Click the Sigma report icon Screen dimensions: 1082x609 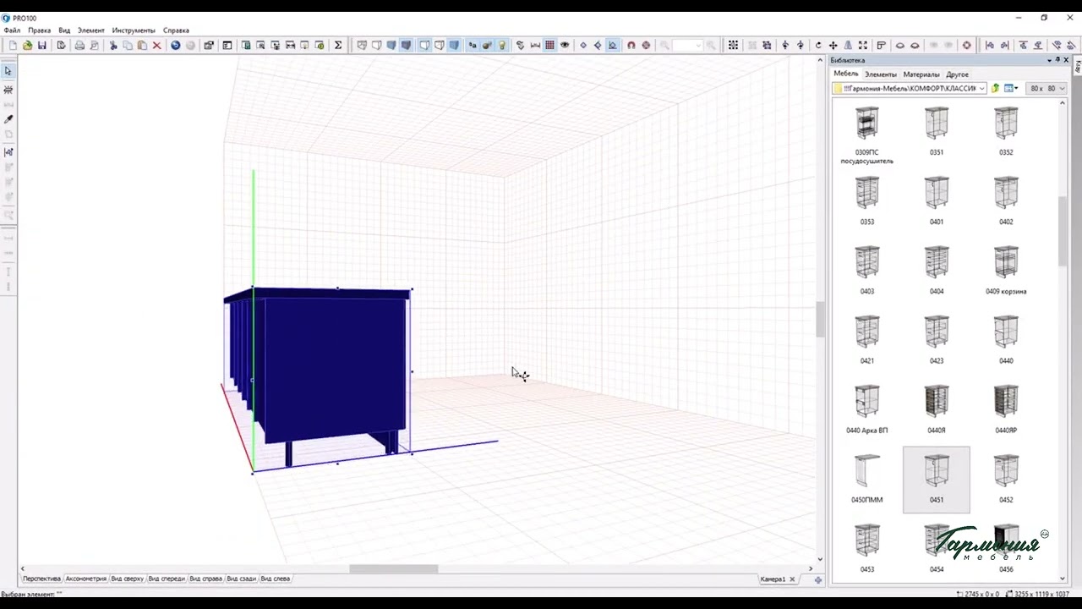point(338,46)
